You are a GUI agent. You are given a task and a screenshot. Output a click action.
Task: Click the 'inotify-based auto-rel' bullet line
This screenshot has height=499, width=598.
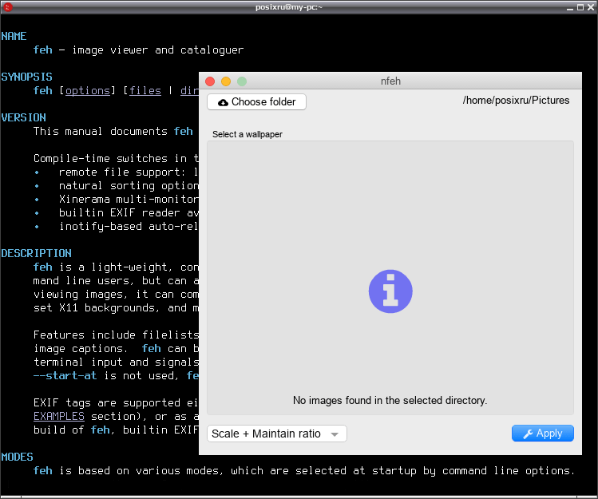pyautogui.click(x=116, y=227)
